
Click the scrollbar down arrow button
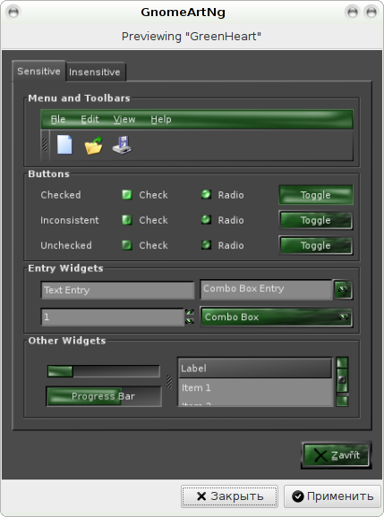coord(342,401)
